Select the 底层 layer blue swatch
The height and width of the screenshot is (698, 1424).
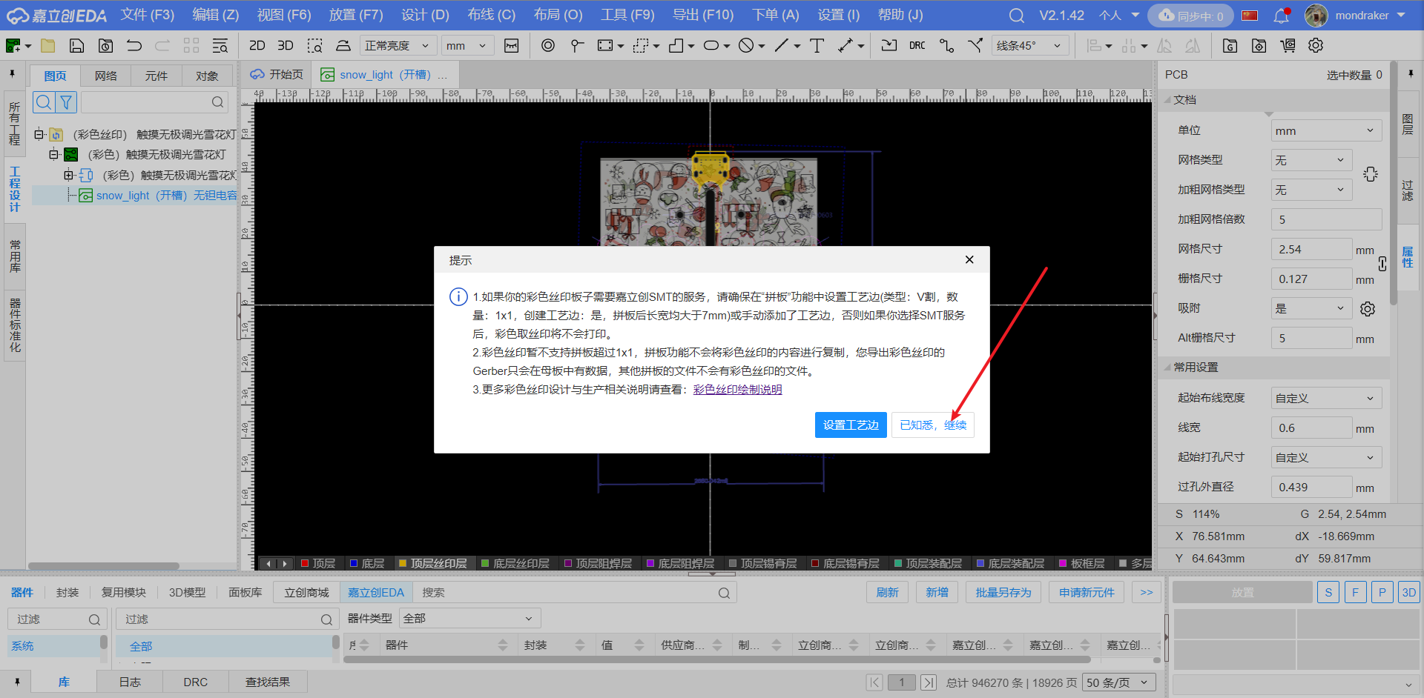[354, 563]
